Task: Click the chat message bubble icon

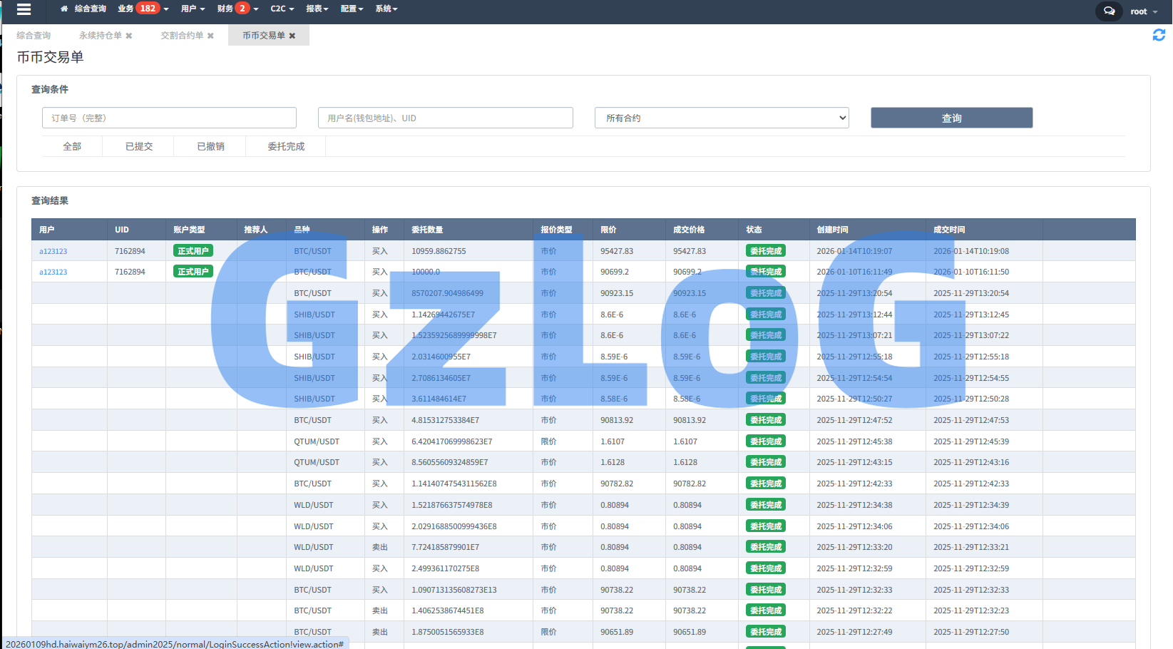Action: point(1109,11)
